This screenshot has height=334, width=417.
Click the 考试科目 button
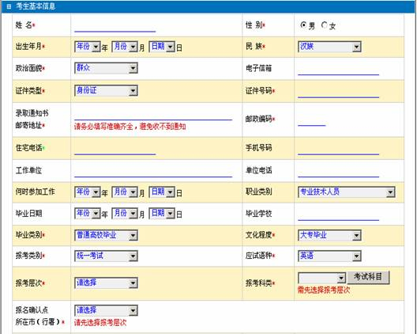pos(368,277)
